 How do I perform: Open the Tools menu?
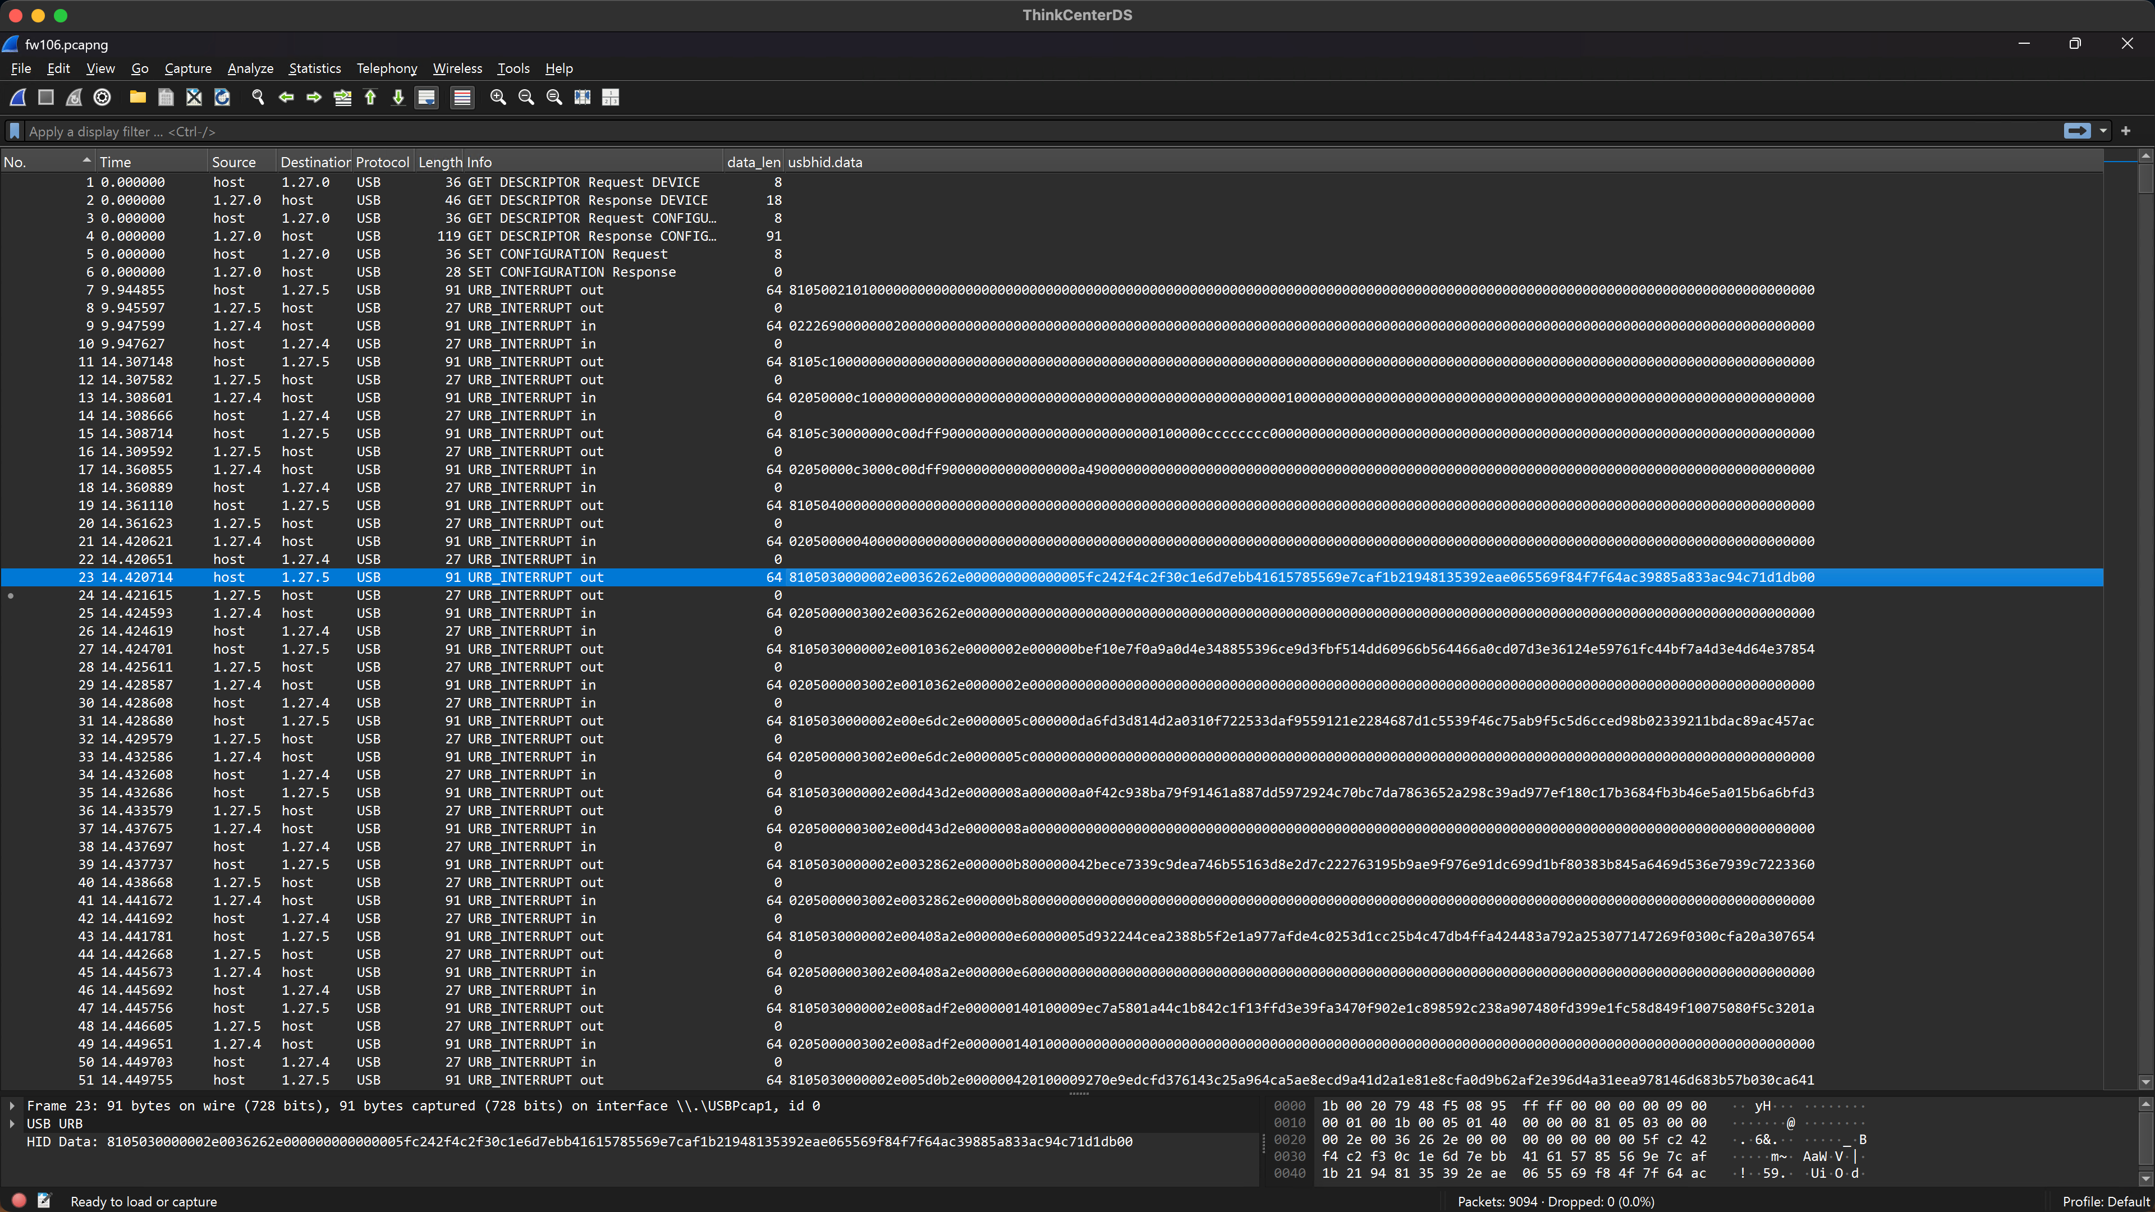[x=513, y=68]
